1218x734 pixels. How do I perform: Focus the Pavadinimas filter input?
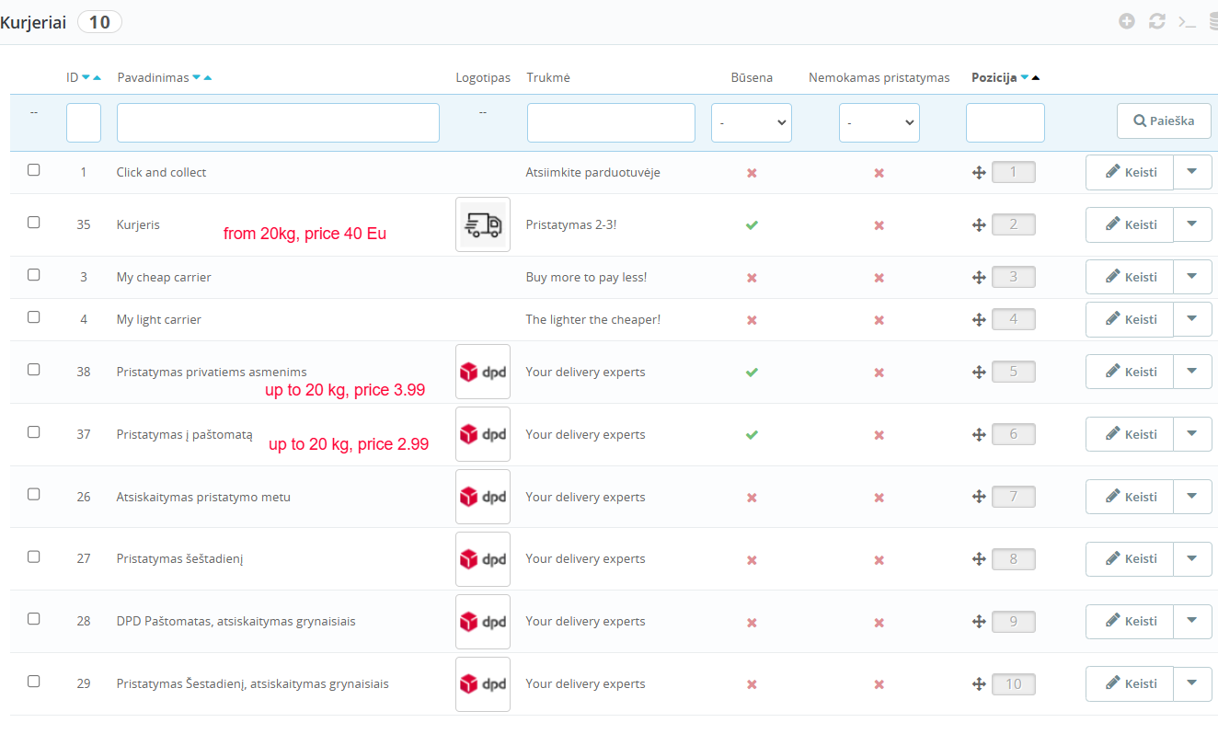point(278,122)
